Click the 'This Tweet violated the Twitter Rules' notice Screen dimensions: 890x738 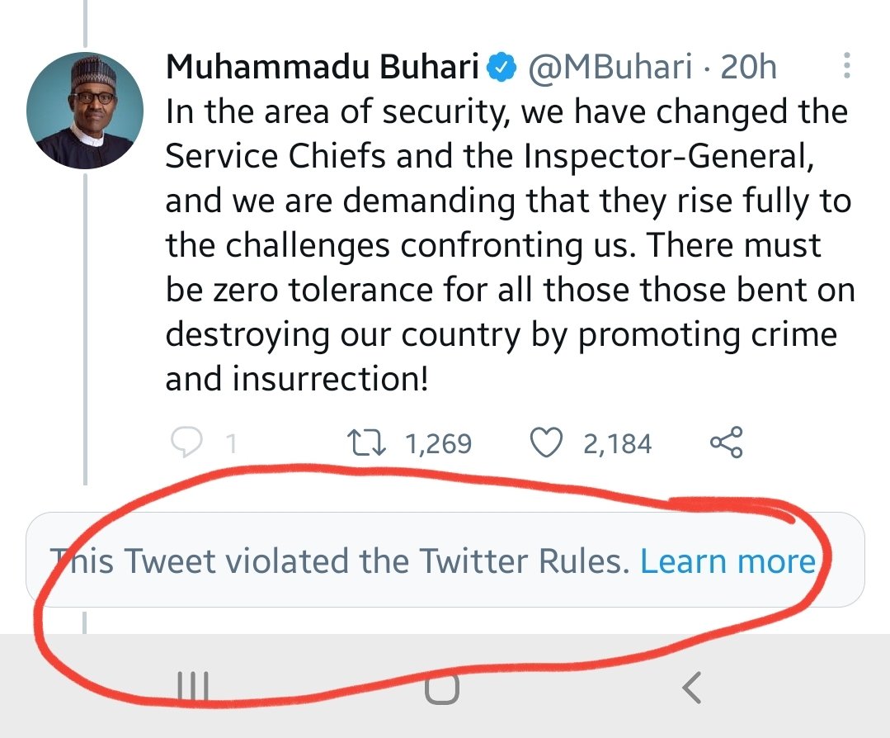tap(338, 561)
